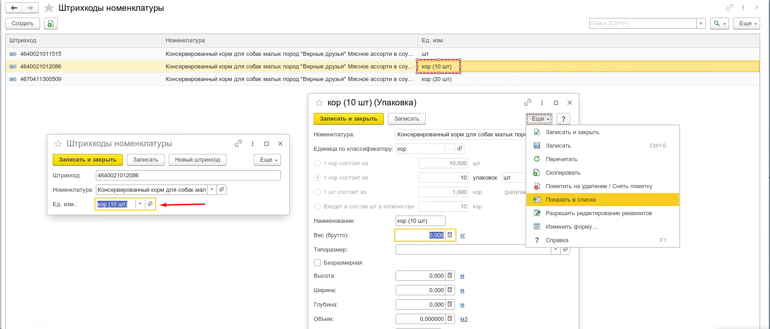Image resolution: width=770 pixels, height=329 pixels.
Task: Open Еще dropdown in barcode dialog
Action: coord(268,160)
